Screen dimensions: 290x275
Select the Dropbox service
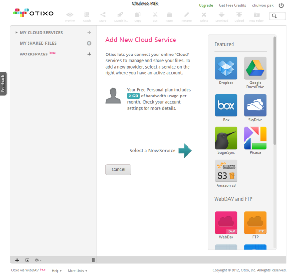[x=226, y=68]
